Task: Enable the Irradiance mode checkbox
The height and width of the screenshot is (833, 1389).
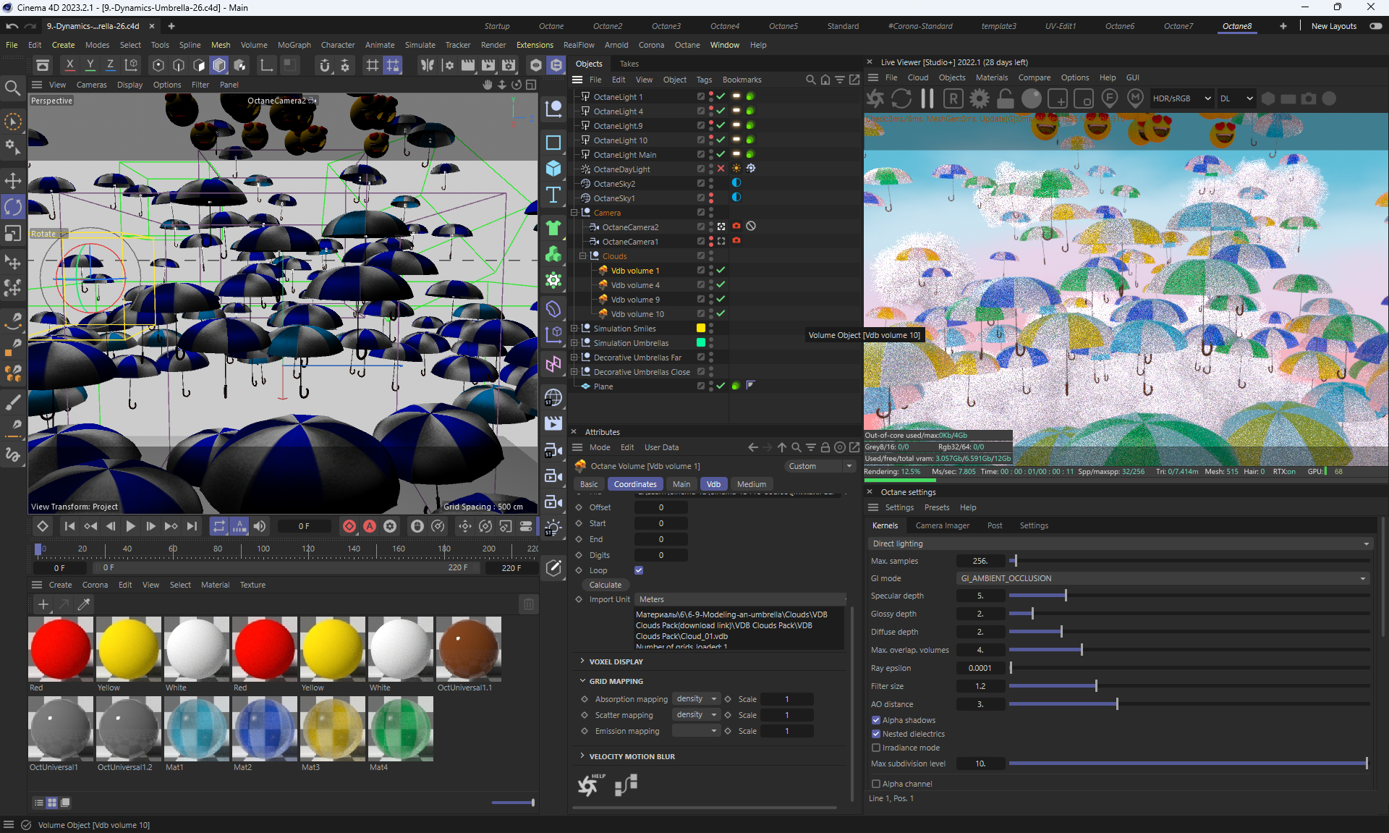Action: pyautogui.click(x=876, y=748)
